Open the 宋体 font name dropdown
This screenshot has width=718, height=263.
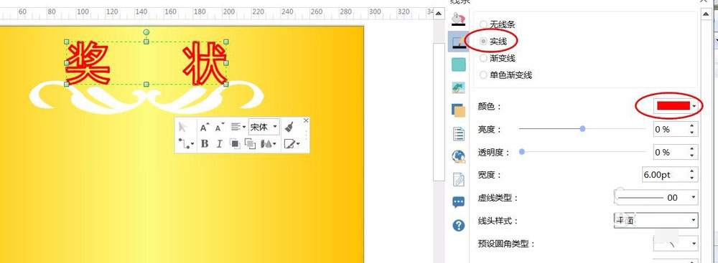point(264,127)
